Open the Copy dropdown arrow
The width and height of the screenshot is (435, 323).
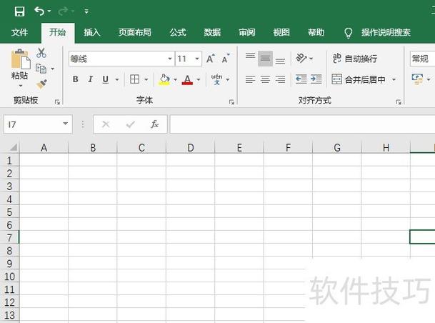coord(52,69)
